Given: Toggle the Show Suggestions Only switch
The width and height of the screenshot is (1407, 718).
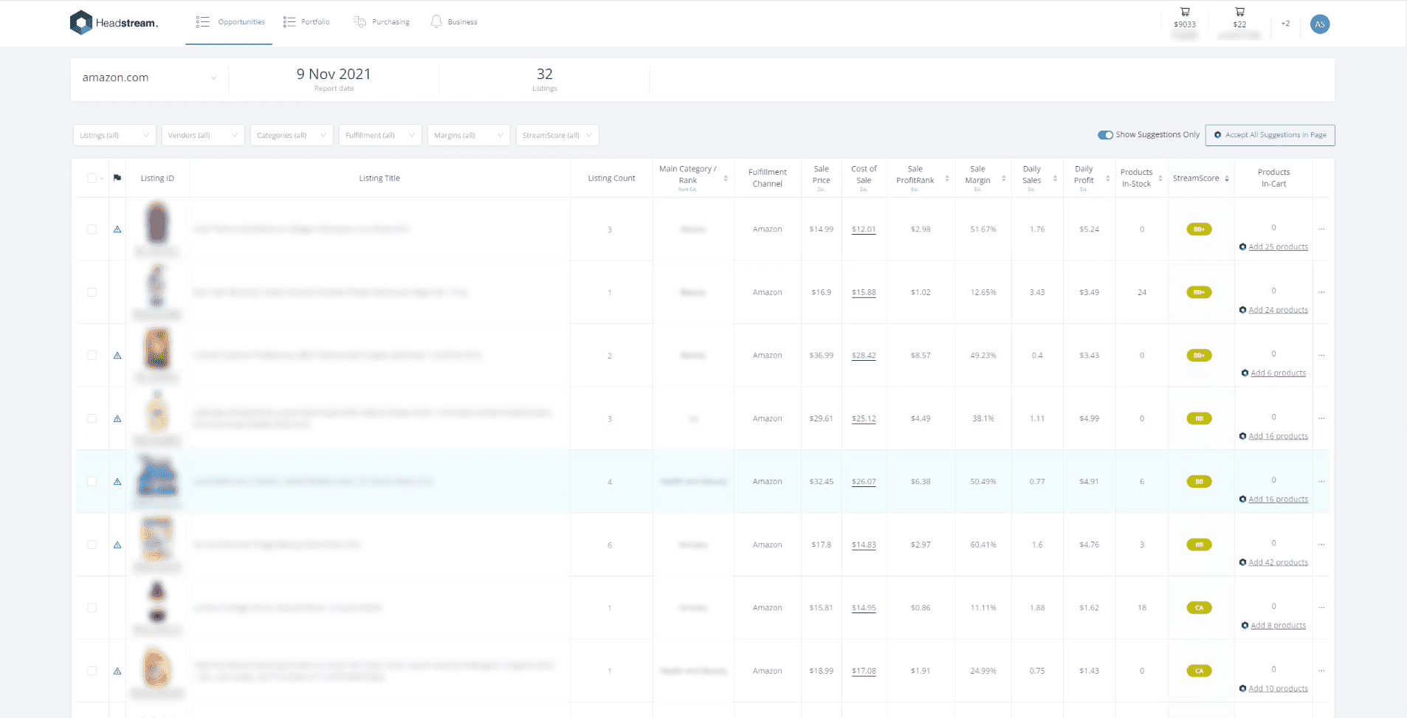Looking at the screenshot, I should pos(1105,135).
